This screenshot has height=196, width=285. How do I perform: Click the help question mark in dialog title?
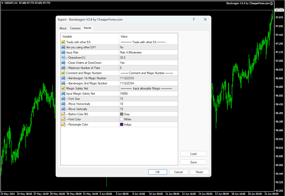(x=194, y=19)
